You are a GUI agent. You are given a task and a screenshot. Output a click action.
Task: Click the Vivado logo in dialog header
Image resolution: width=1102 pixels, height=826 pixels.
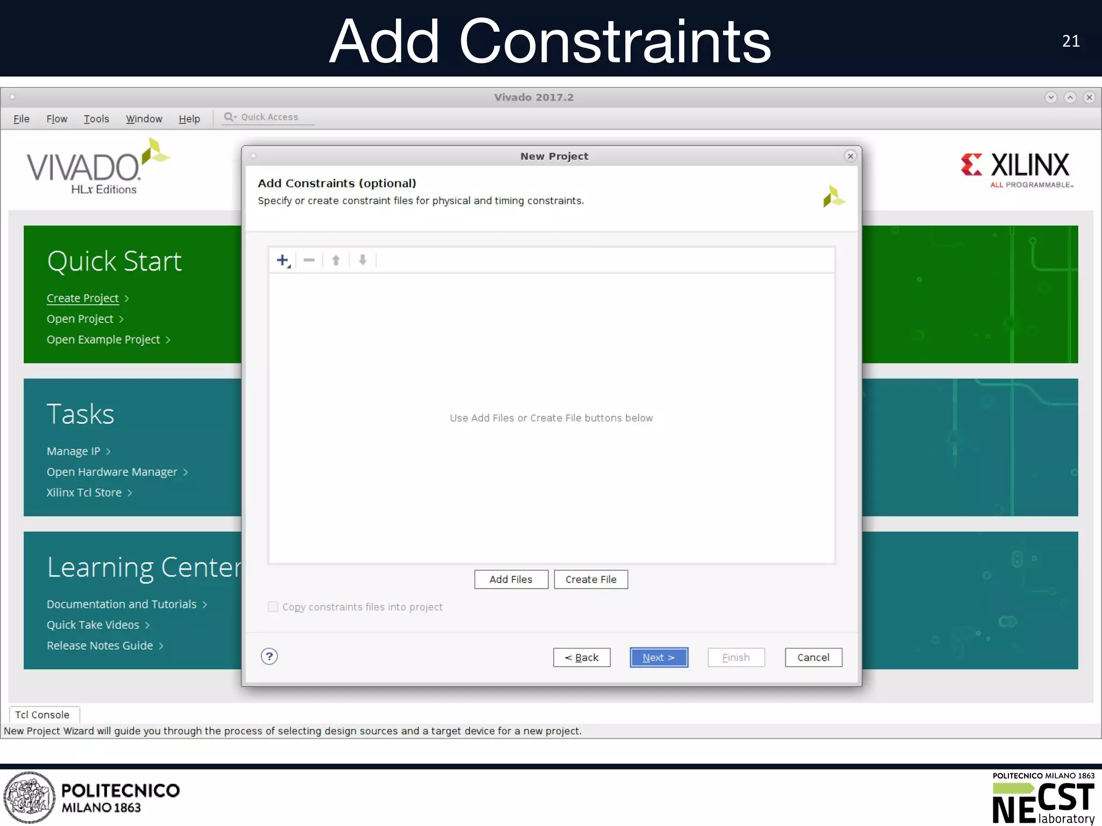834,196
